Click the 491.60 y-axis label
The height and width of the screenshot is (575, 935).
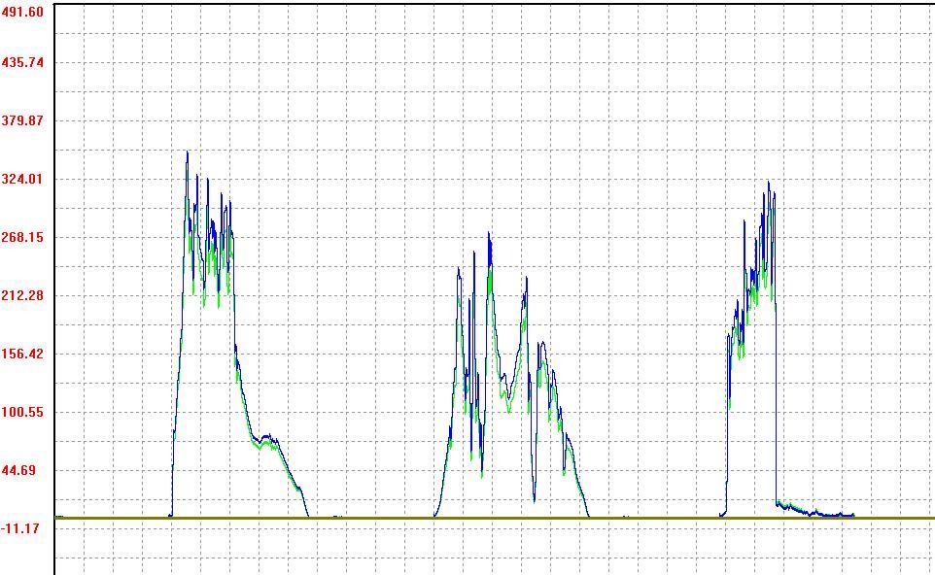[x=22, y=12]
